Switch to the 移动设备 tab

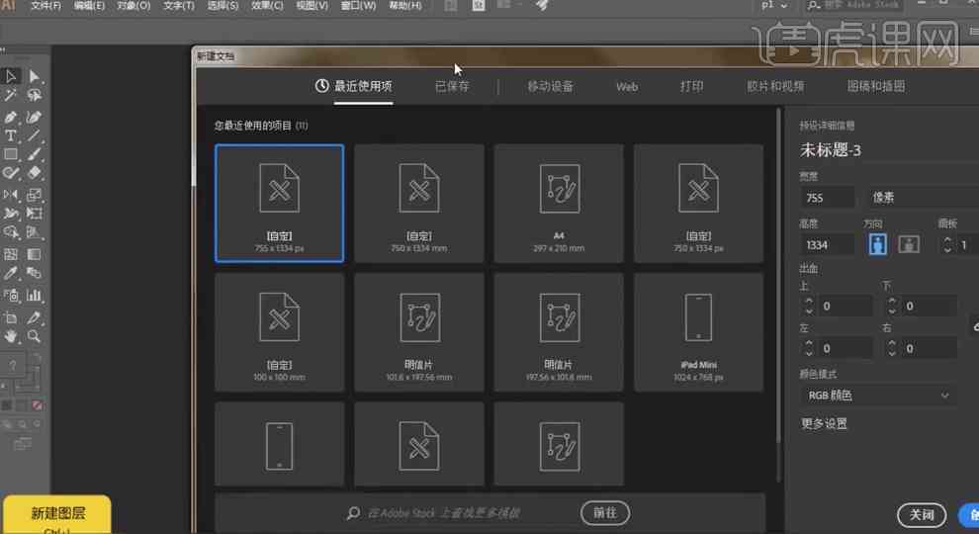(550, 86)
